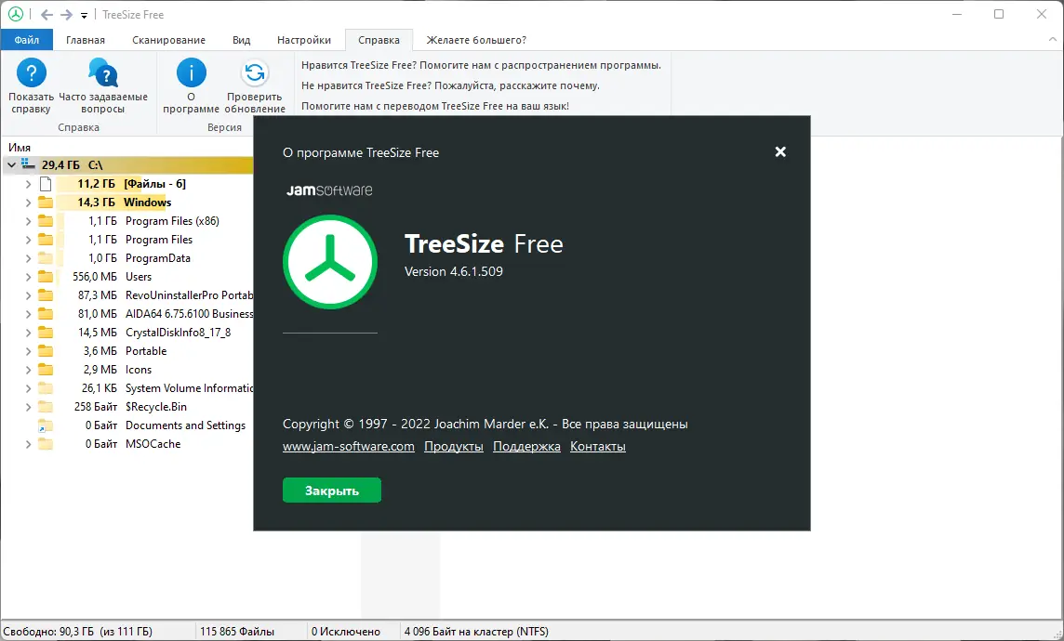Expand the Program Files node
Viewport: 1064px width, 641px height.
point(28,240)
